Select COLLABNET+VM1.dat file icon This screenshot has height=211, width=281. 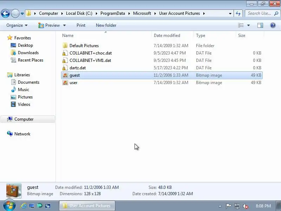click(x=65, y=60)
